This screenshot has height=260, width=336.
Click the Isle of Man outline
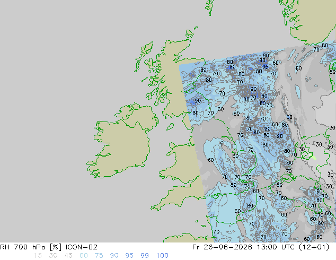click(170, 127)
